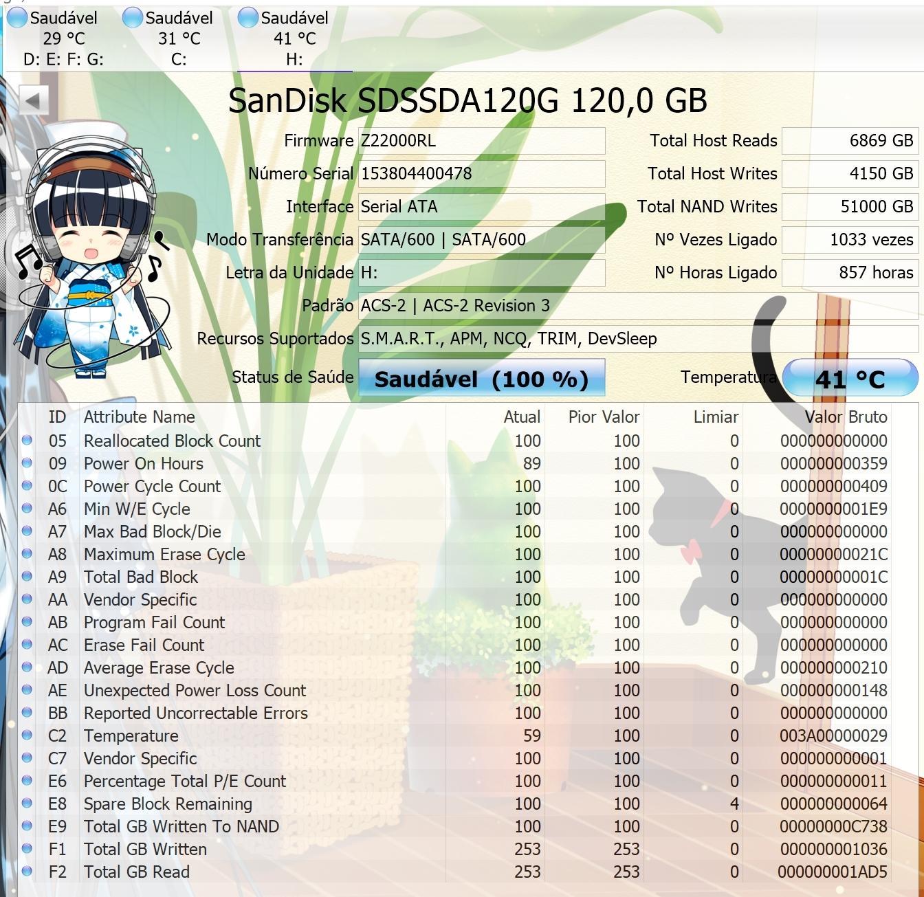Click the 41 °C temperature button

click(850, 378)
